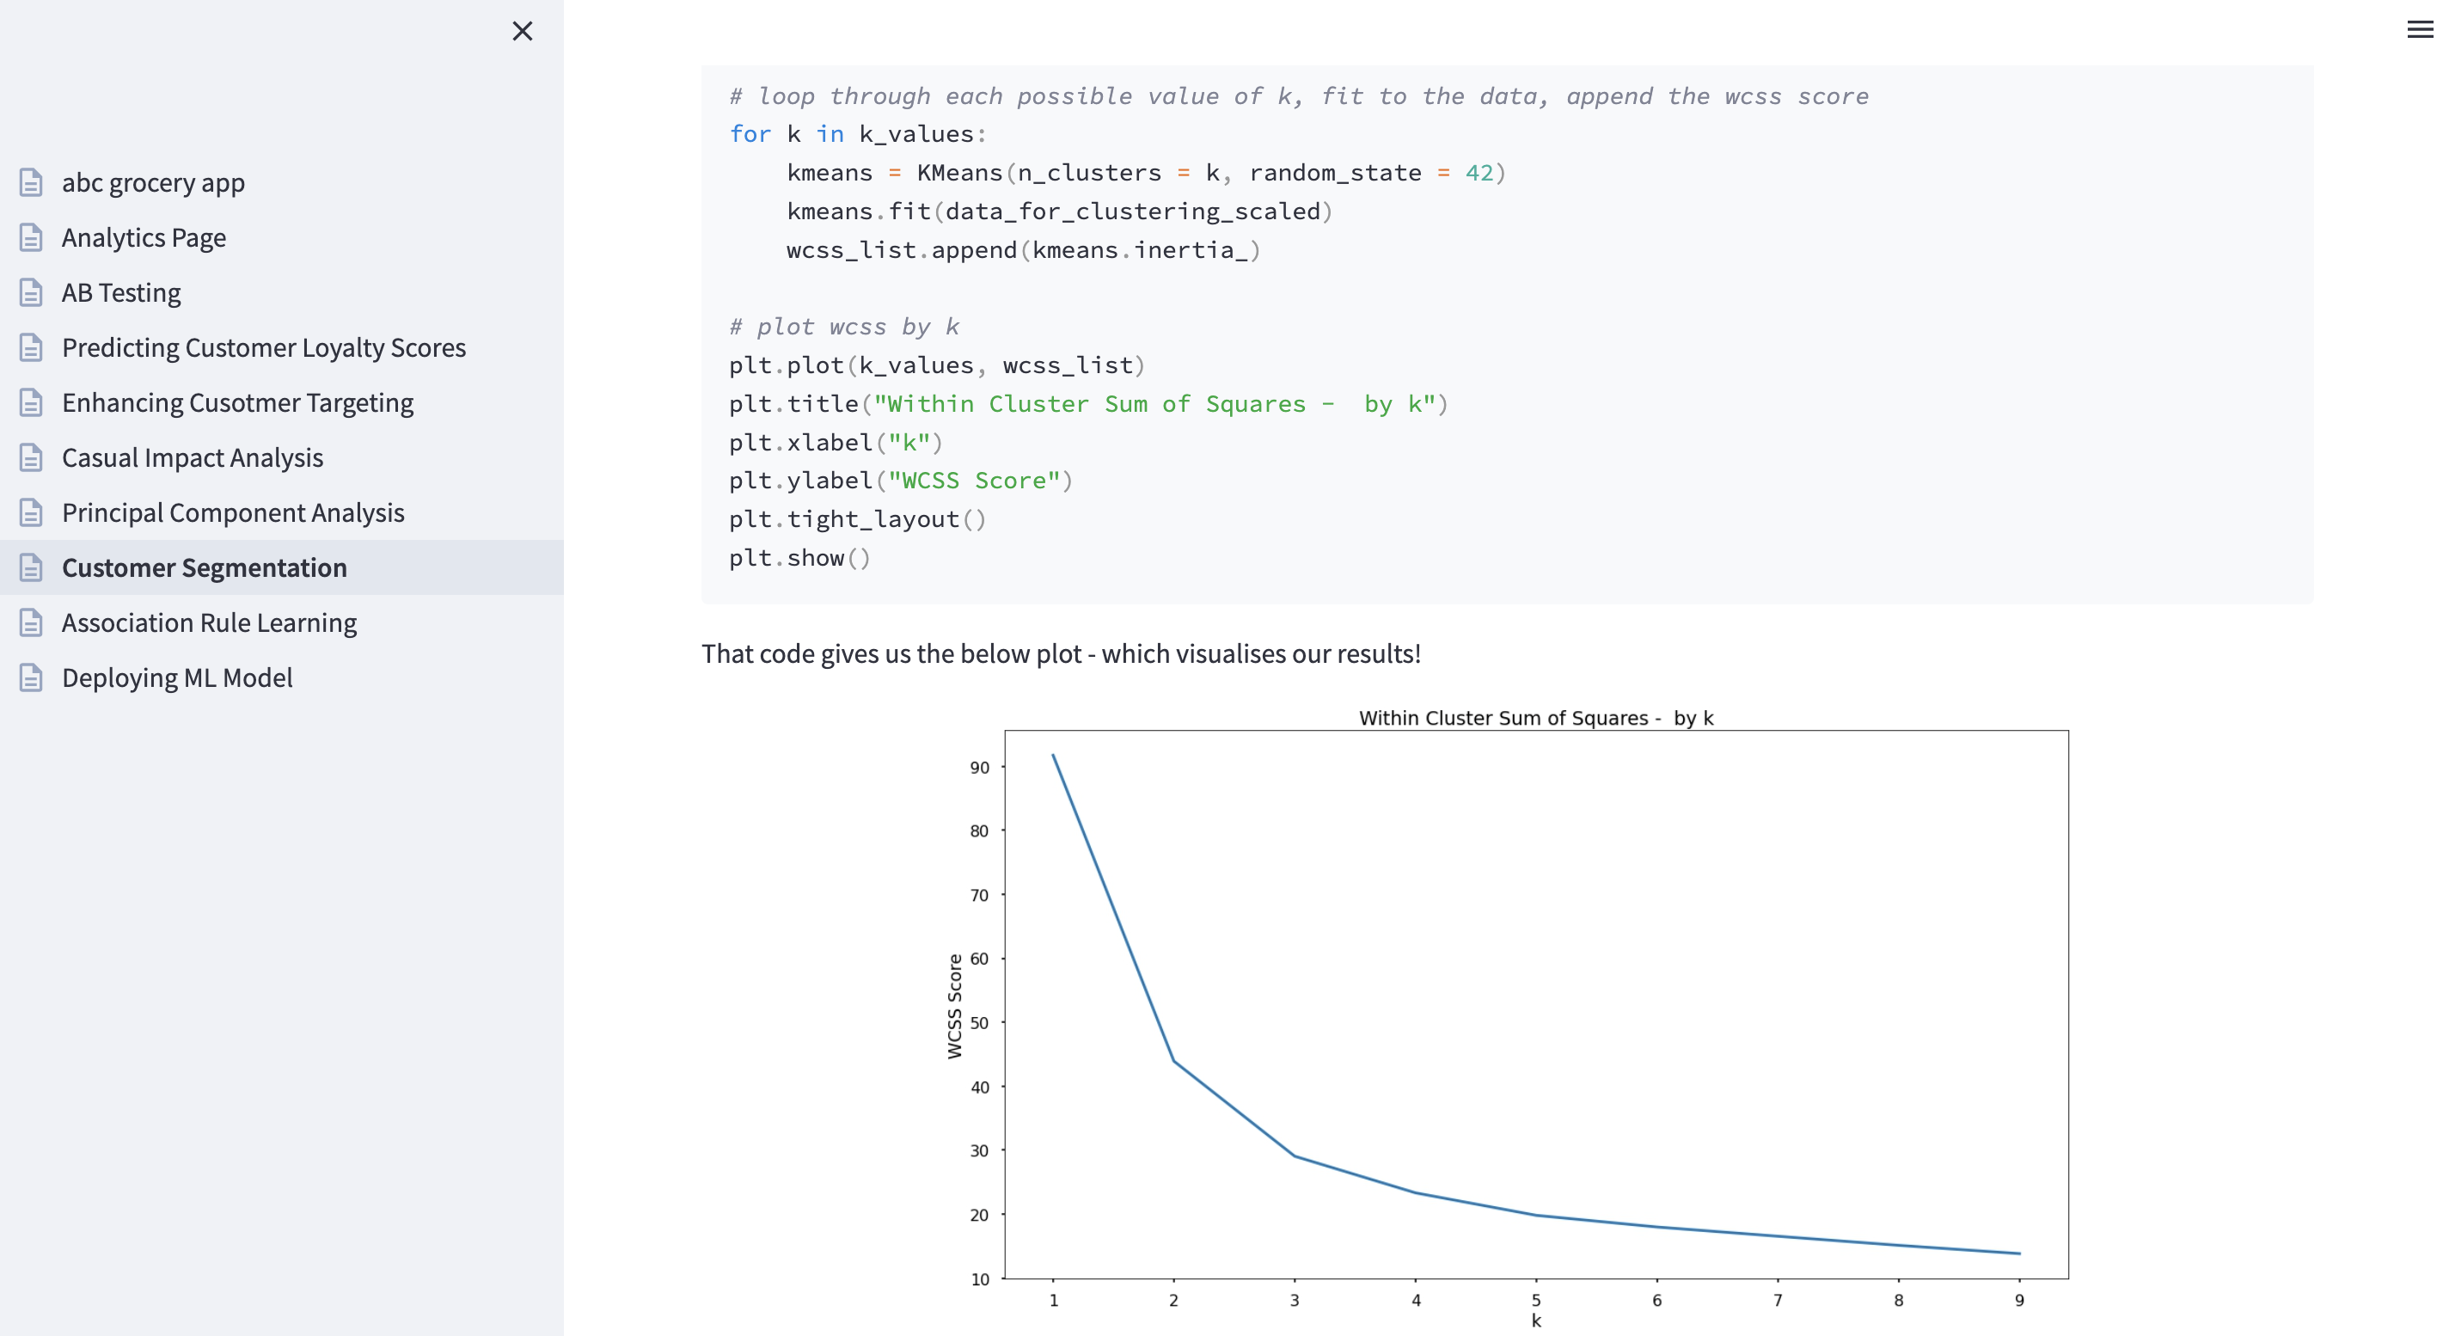Select the Principal Component Analysis page

coord(232,512)
